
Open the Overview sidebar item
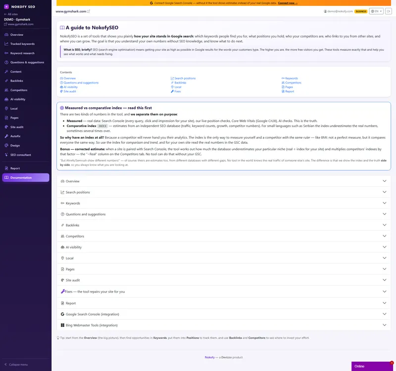click(x=26, y=35)
